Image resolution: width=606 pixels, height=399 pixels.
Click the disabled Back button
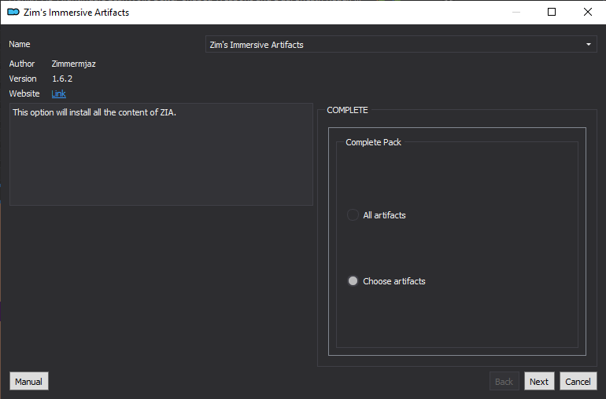coord(504,381)
